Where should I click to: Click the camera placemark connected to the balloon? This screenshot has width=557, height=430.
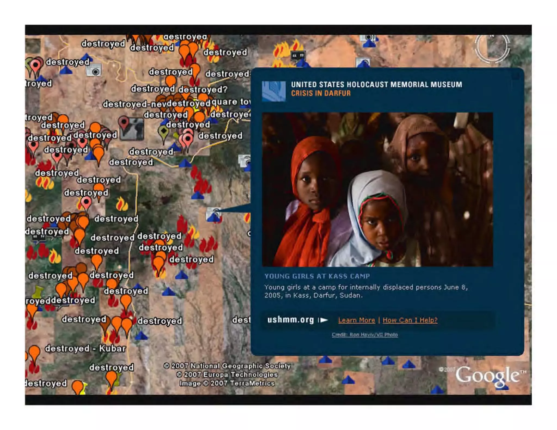(213, 214)
